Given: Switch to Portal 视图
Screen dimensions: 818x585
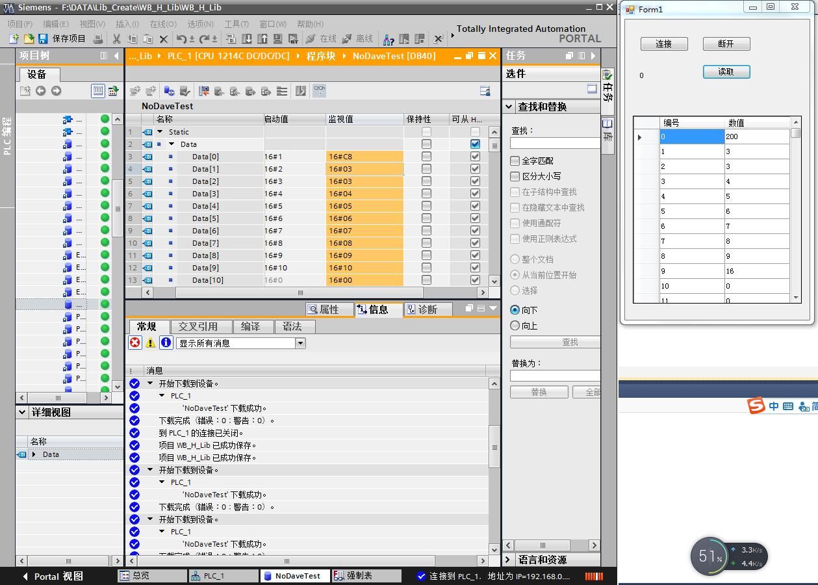Looking at the screenshot, I should [x=53, y=576].
